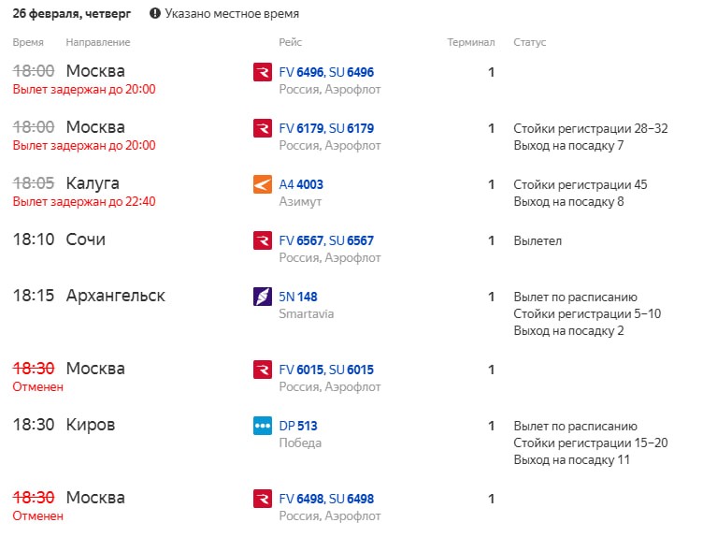Open Azimuth flight A4 4003 link
Screen dimensions: 717x537
301,184
